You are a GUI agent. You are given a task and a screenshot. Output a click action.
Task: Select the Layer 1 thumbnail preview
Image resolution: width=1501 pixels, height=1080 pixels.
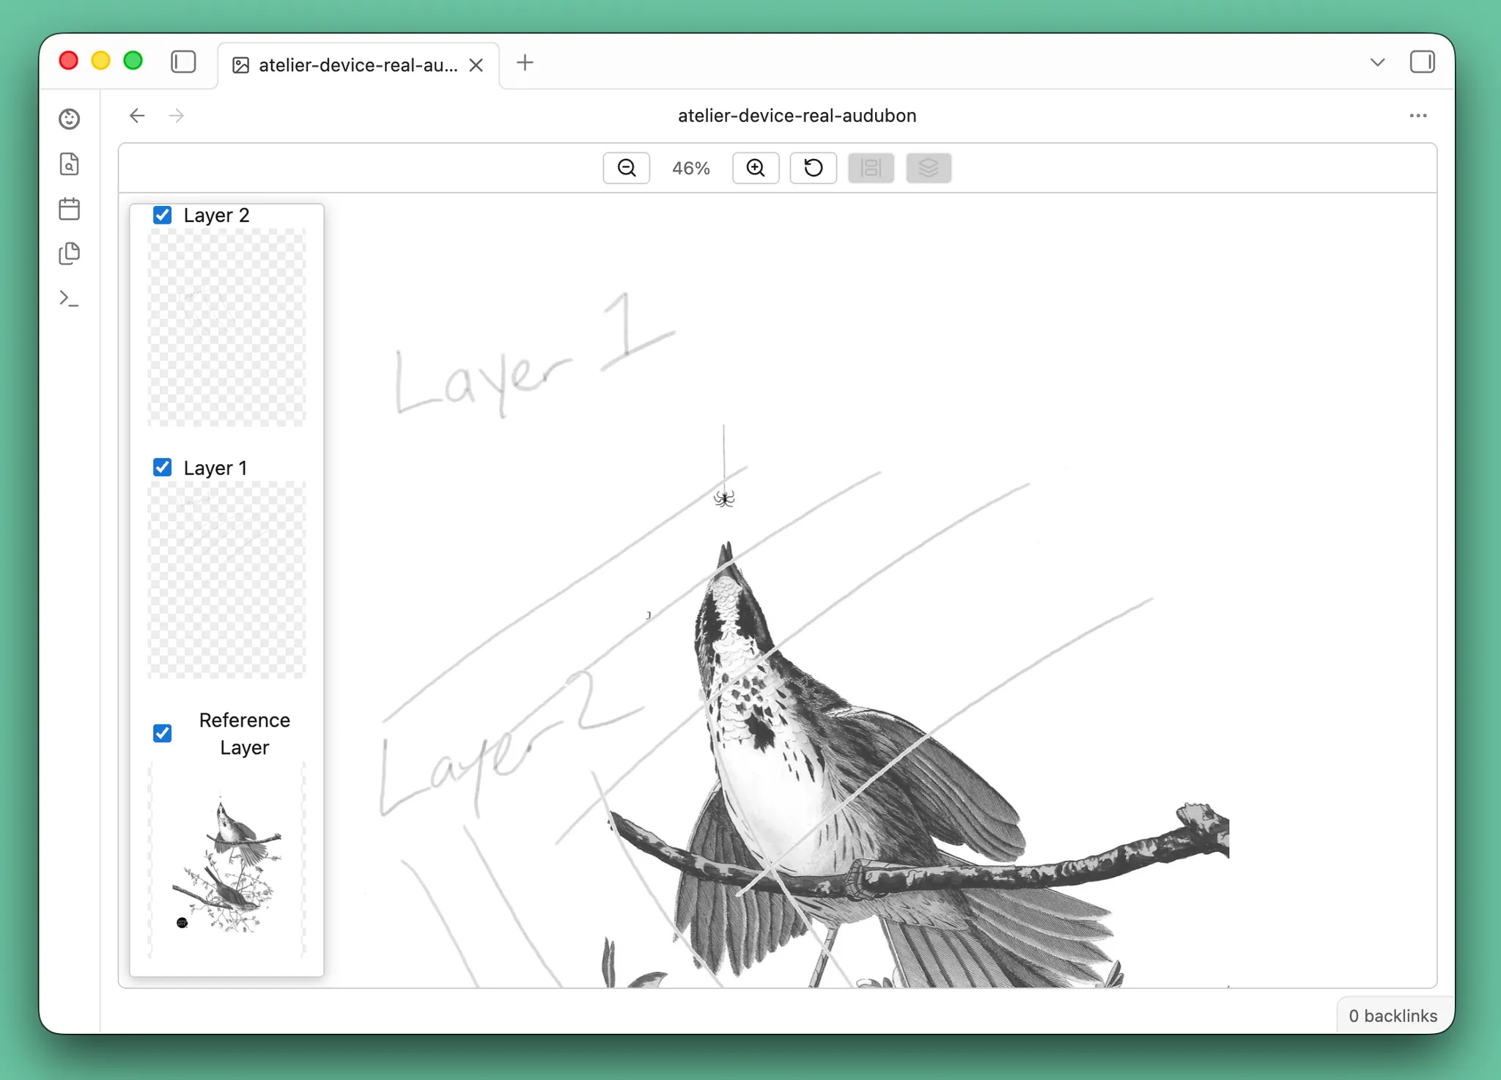click(226, 580)
